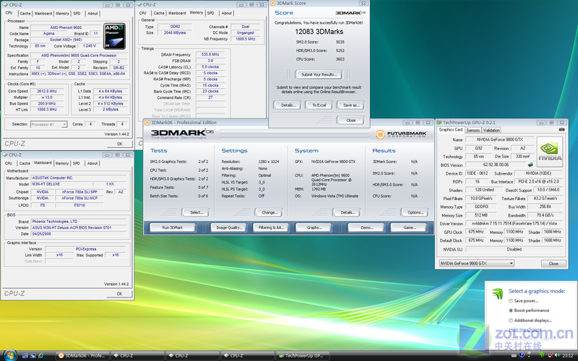Open Cache tab in the CPU-Z memory window
The image size is (578, 361).
[159, 13]
